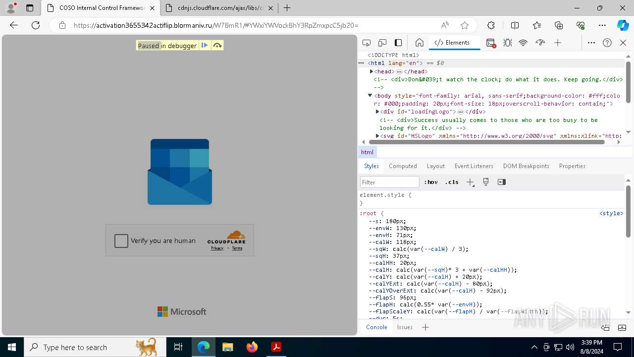634x357 pixels.
Task: Expand the MSLogo svg node
Action: [x=377, y=135]
